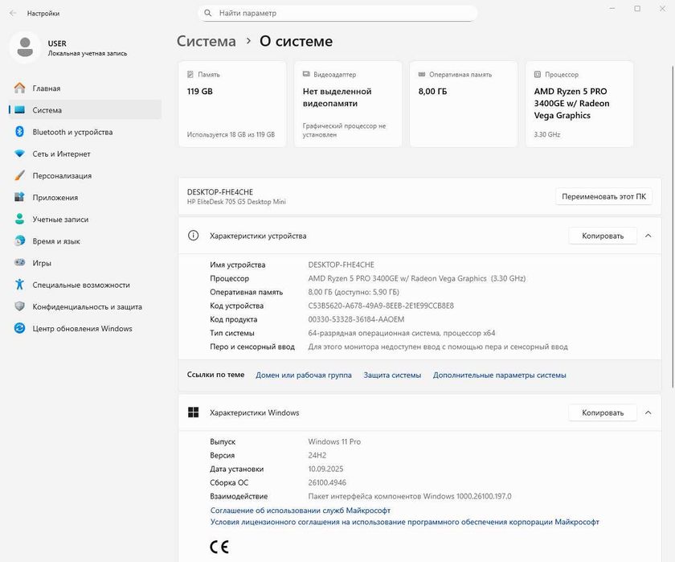The height and width of the screenshot is (562, 675).
Task: Select the Приложения apps icon
Action: pos(19,197)
